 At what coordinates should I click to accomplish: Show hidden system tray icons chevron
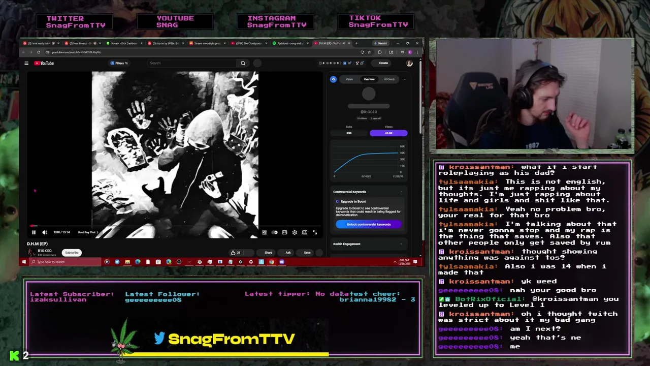[x=395, y=262]
